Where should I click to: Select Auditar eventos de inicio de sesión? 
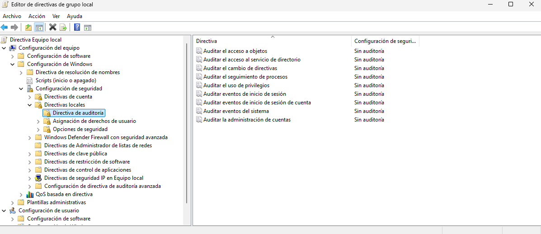coord(245,94)
